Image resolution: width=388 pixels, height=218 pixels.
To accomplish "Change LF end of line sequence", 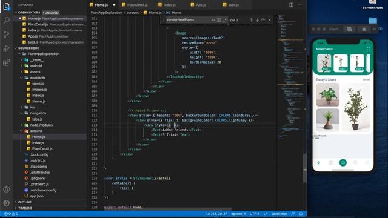I will 266,214.
